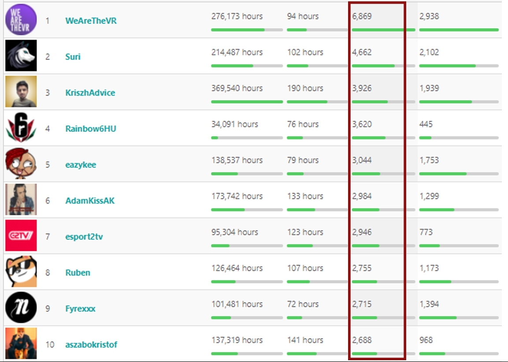
Task: Click the Fyrexxx black circle logo
Action: tap(21, 308)
